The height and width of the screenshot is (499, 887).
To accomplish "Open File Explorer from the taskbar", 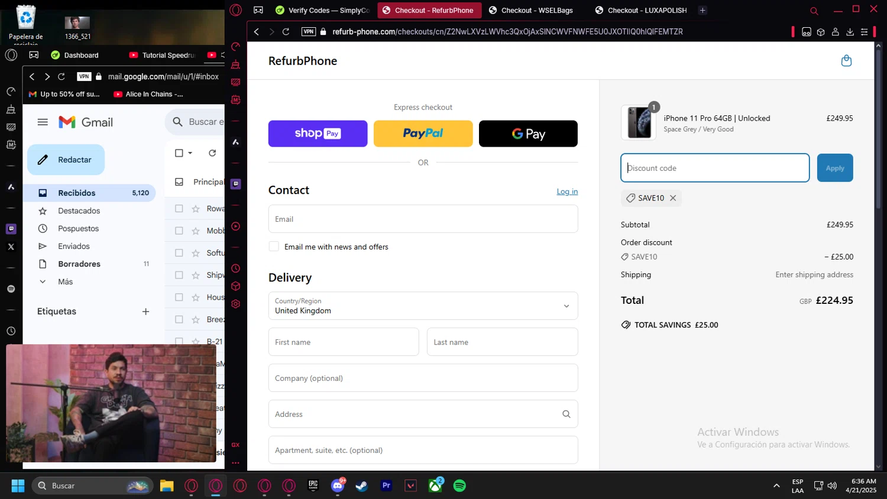I will click(167, 485).
